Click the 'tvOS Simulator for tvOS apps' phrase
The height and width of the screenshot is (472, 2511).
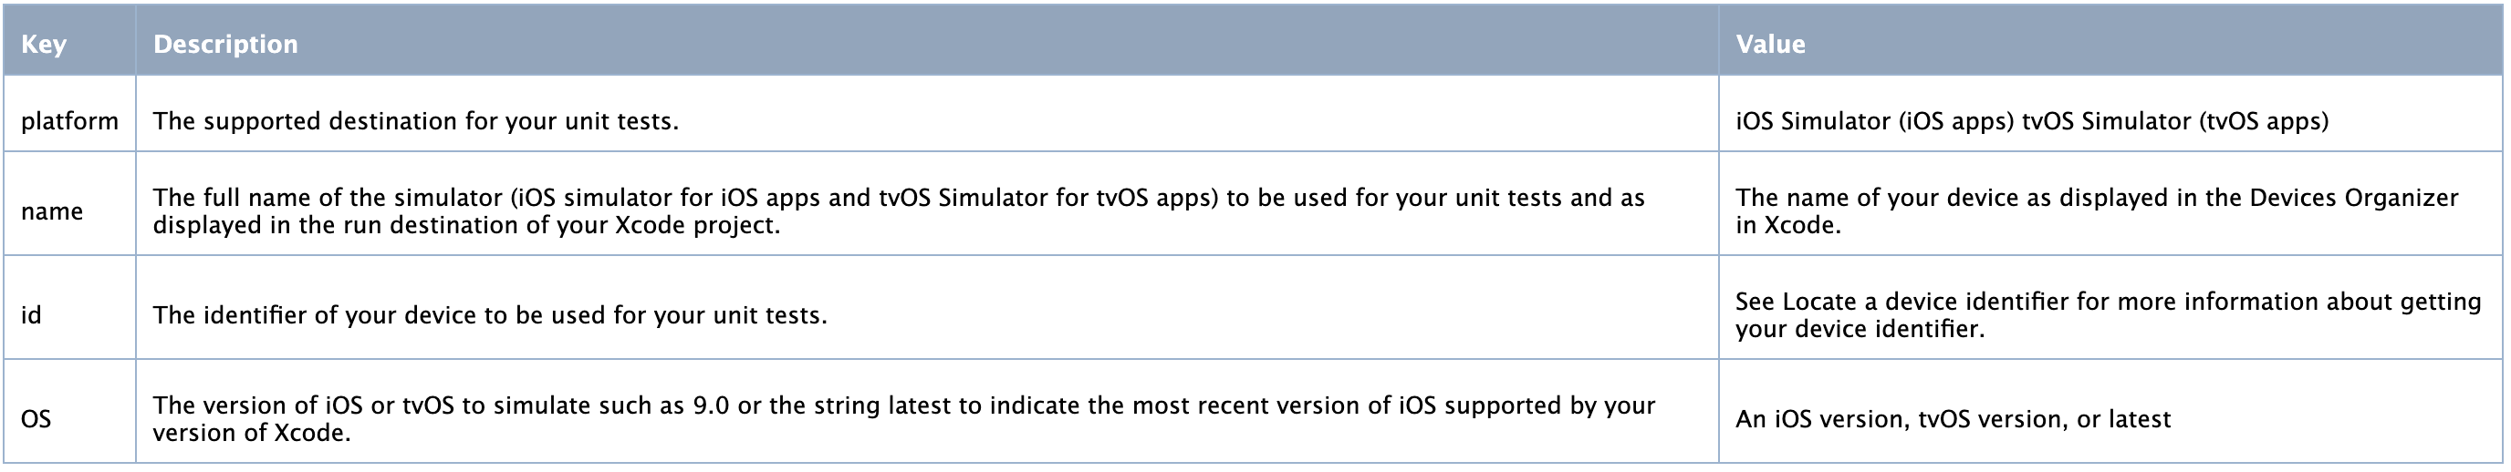point(1044,198)
